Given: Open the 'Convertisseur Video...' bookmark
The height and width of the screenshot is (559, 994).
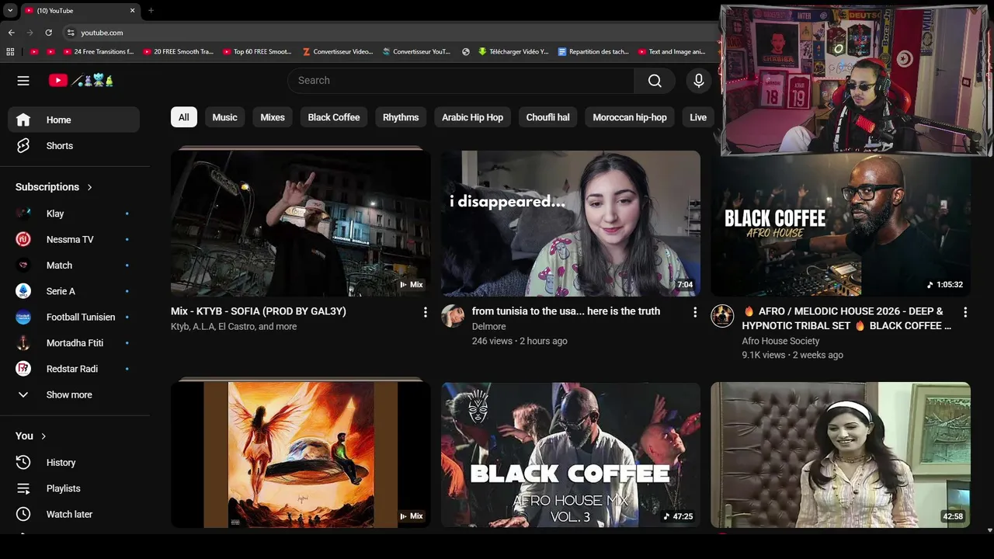Looking at the screenshot, I should (338, 52).
